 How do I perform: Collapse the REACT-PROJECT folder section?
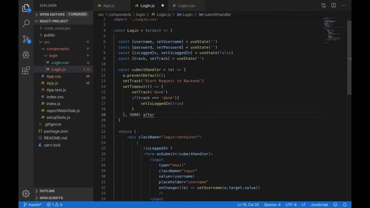point(54,21)
